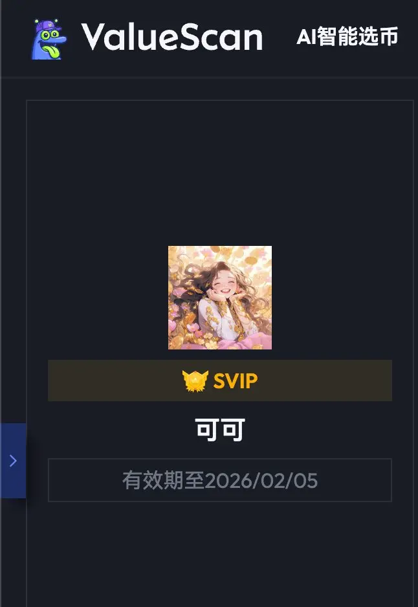Viewport: 418px width, 607px height.
Task: Click the ValueScan frog mascot logo
Action: [49, 39]
